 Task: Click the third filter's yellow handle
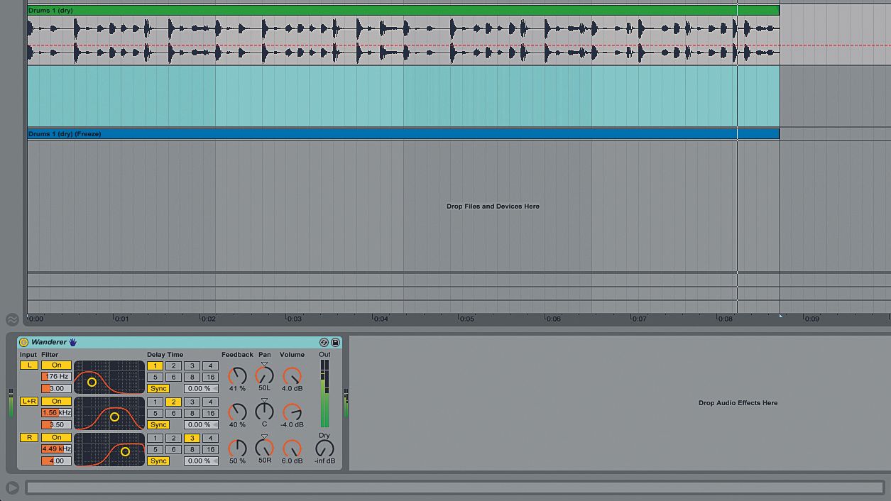pyautogui.click(x=125, y=451)
